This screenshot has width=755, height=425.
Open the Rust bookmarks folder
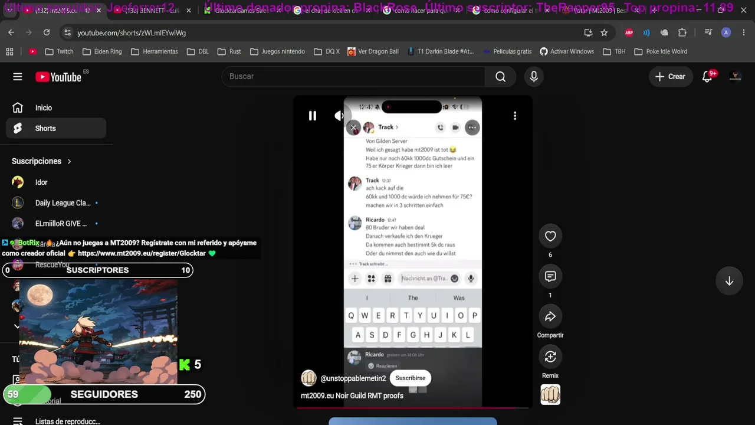pos(229,51)
